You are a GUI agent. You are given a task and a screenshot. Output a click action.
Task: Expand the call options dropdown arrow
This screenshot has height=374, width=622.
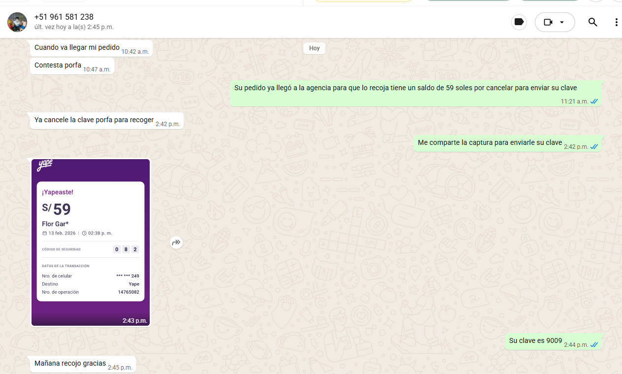562,22
